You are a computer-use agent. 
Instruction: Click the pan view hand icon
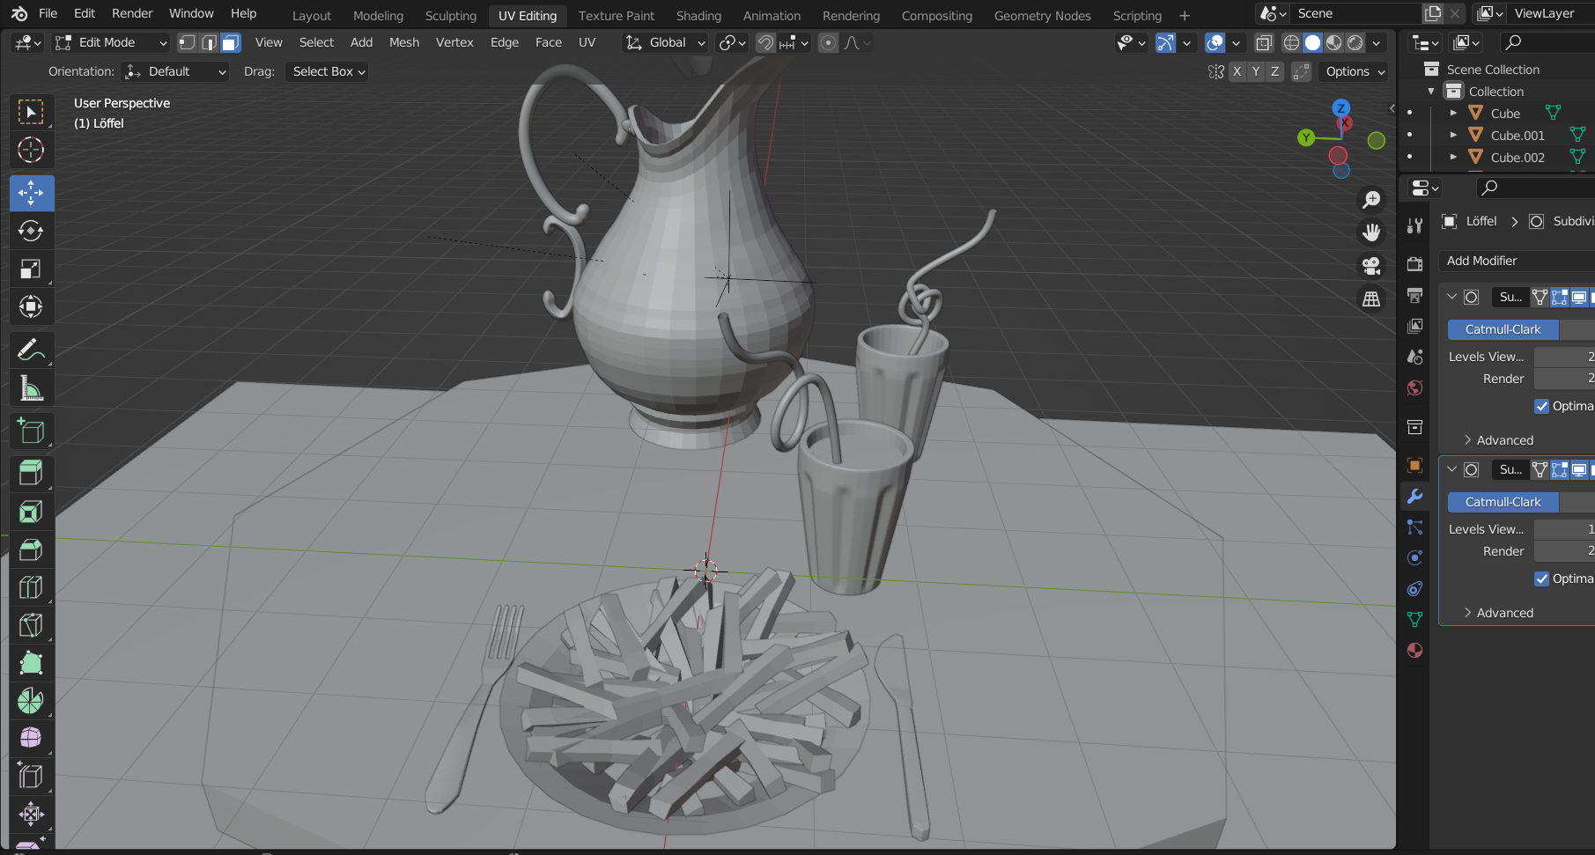[1371, 232]
